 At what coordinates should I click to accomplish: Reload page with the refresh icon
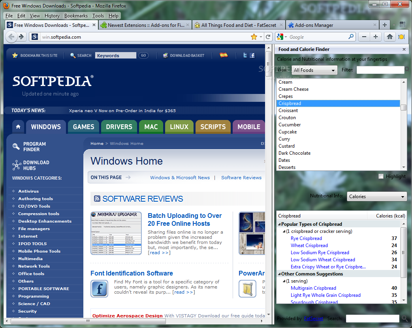(268, 37)
